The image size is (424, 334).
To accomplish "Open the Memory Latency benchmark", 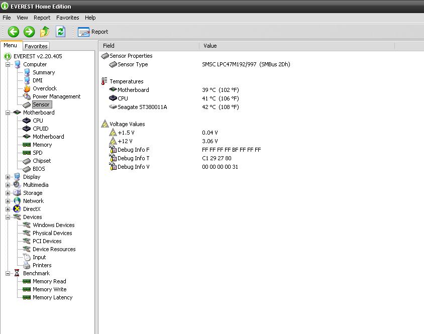I will pos(52,297).
